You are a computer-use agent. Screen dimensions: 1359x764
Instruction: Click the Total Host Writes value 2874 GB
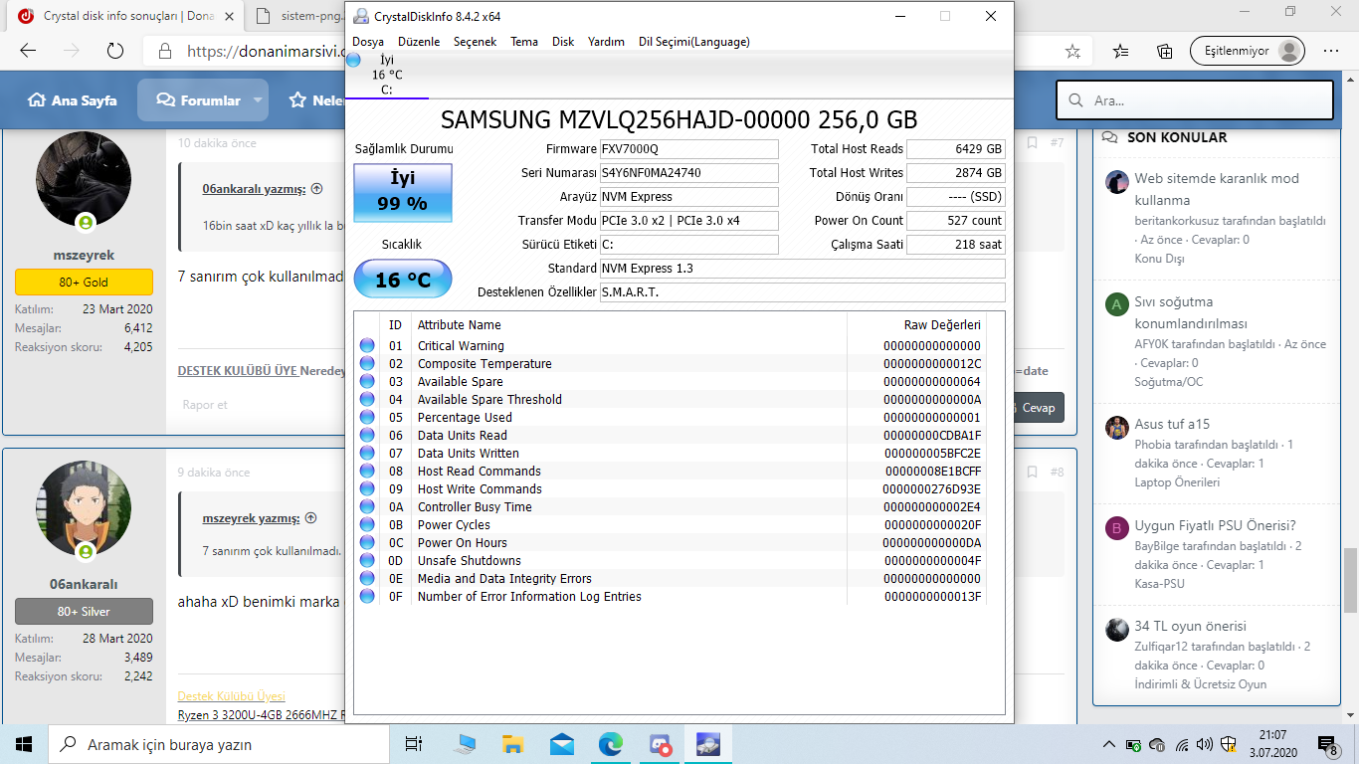[x=955, y=173]
